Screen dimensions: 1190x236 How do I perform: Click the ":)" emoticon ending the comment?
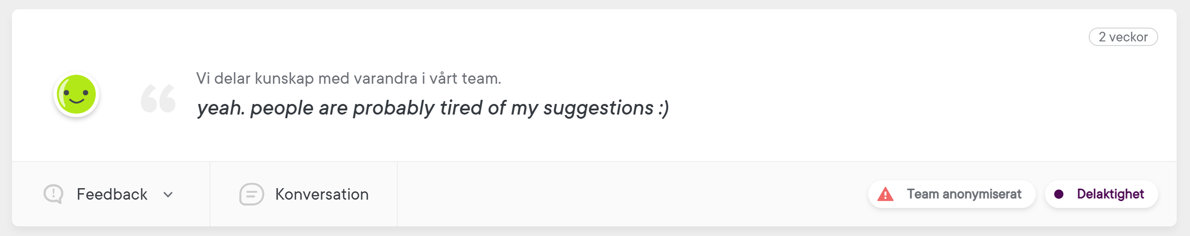(x=663, y=108)
